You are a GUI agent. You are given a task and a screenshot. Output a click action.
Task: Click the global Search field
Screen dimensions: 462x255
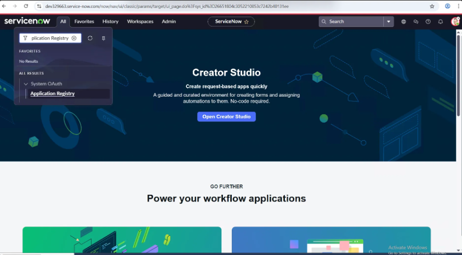point(351,21)
